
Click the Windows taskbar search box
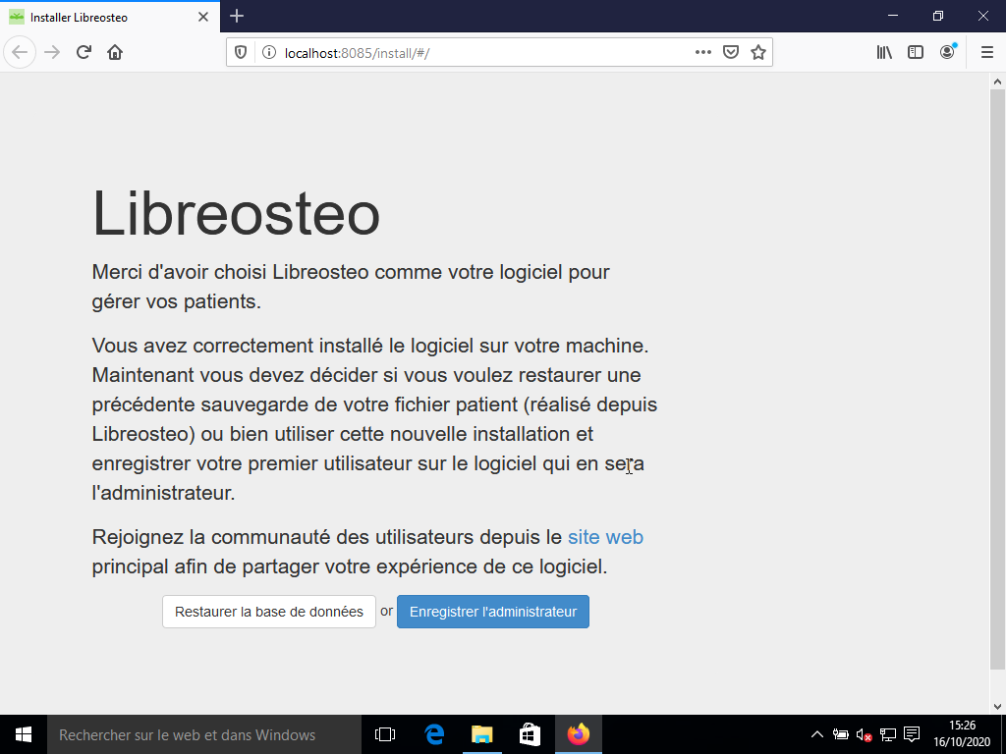[204, 734]
